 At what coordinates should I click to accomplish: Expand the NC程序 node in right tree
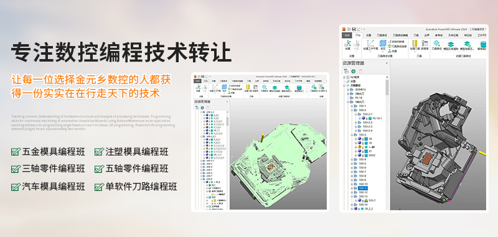point(344,77)
